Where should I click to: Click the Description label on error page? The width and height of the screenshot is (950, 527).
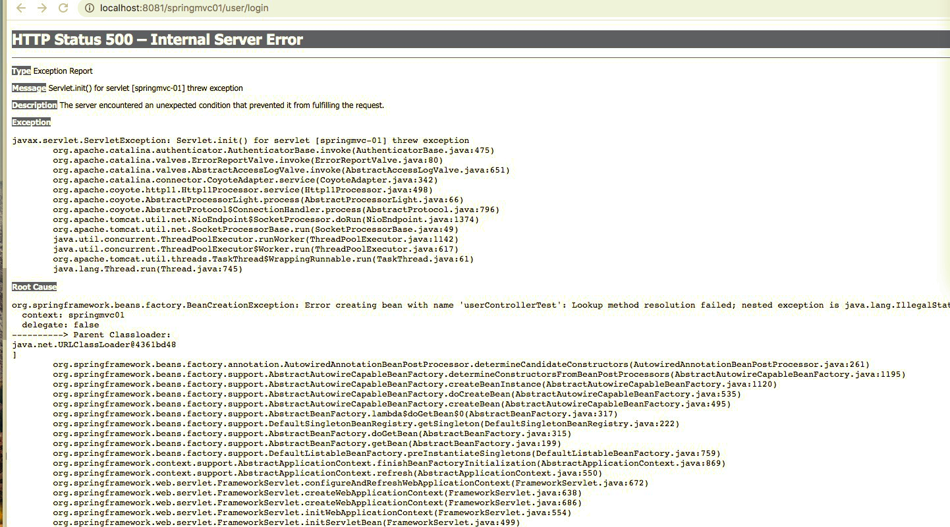click(34, 105)
